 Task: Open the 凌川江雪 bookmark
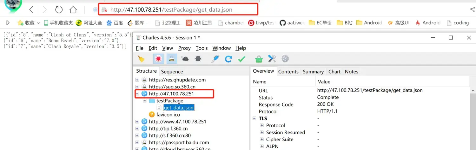[x=199, y=23]
